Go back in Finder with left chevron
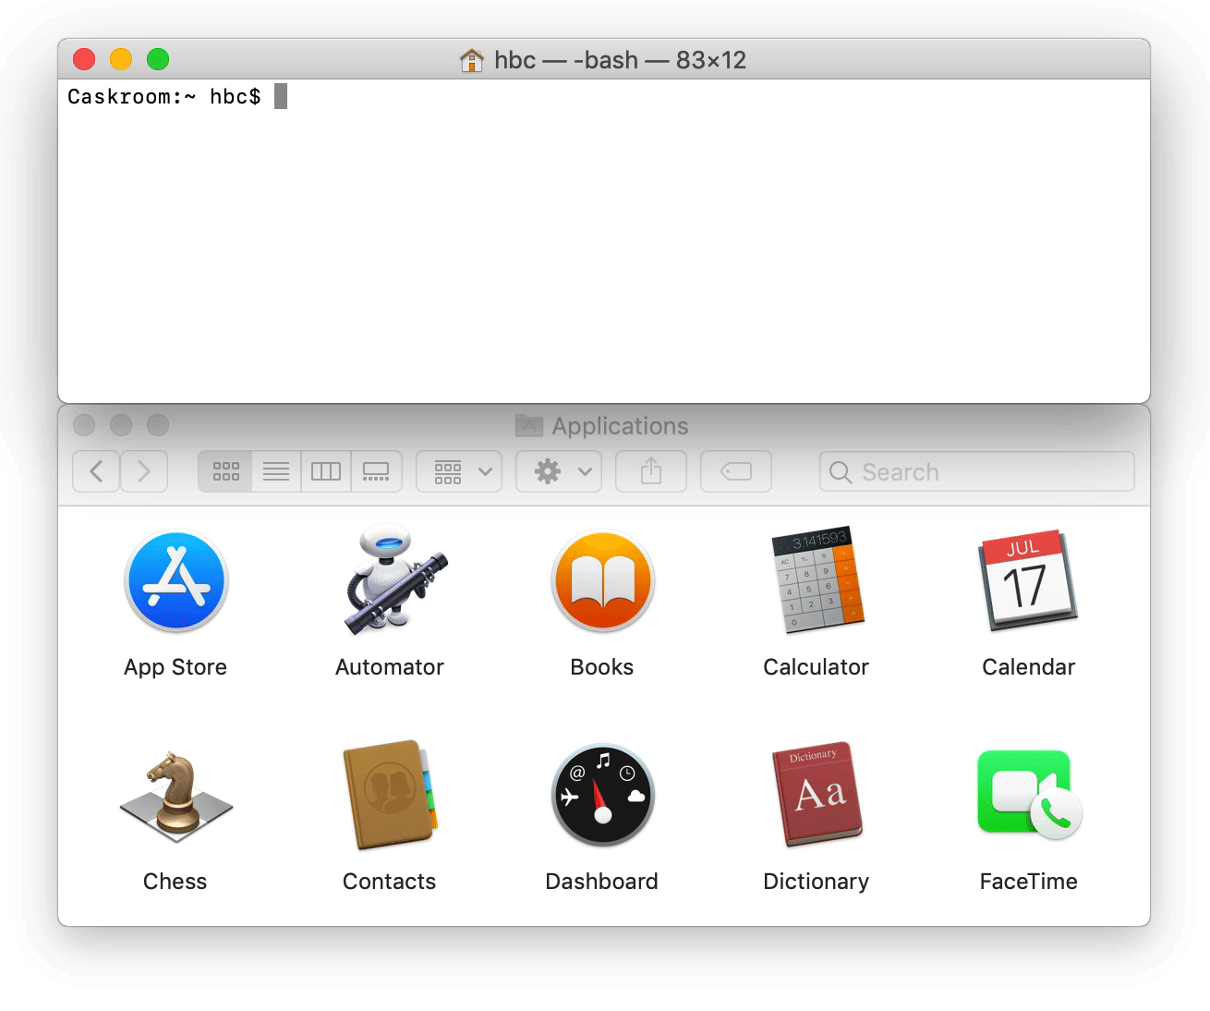The width and height of the screenshot is (1210, 1011). [x=96, y=471]
